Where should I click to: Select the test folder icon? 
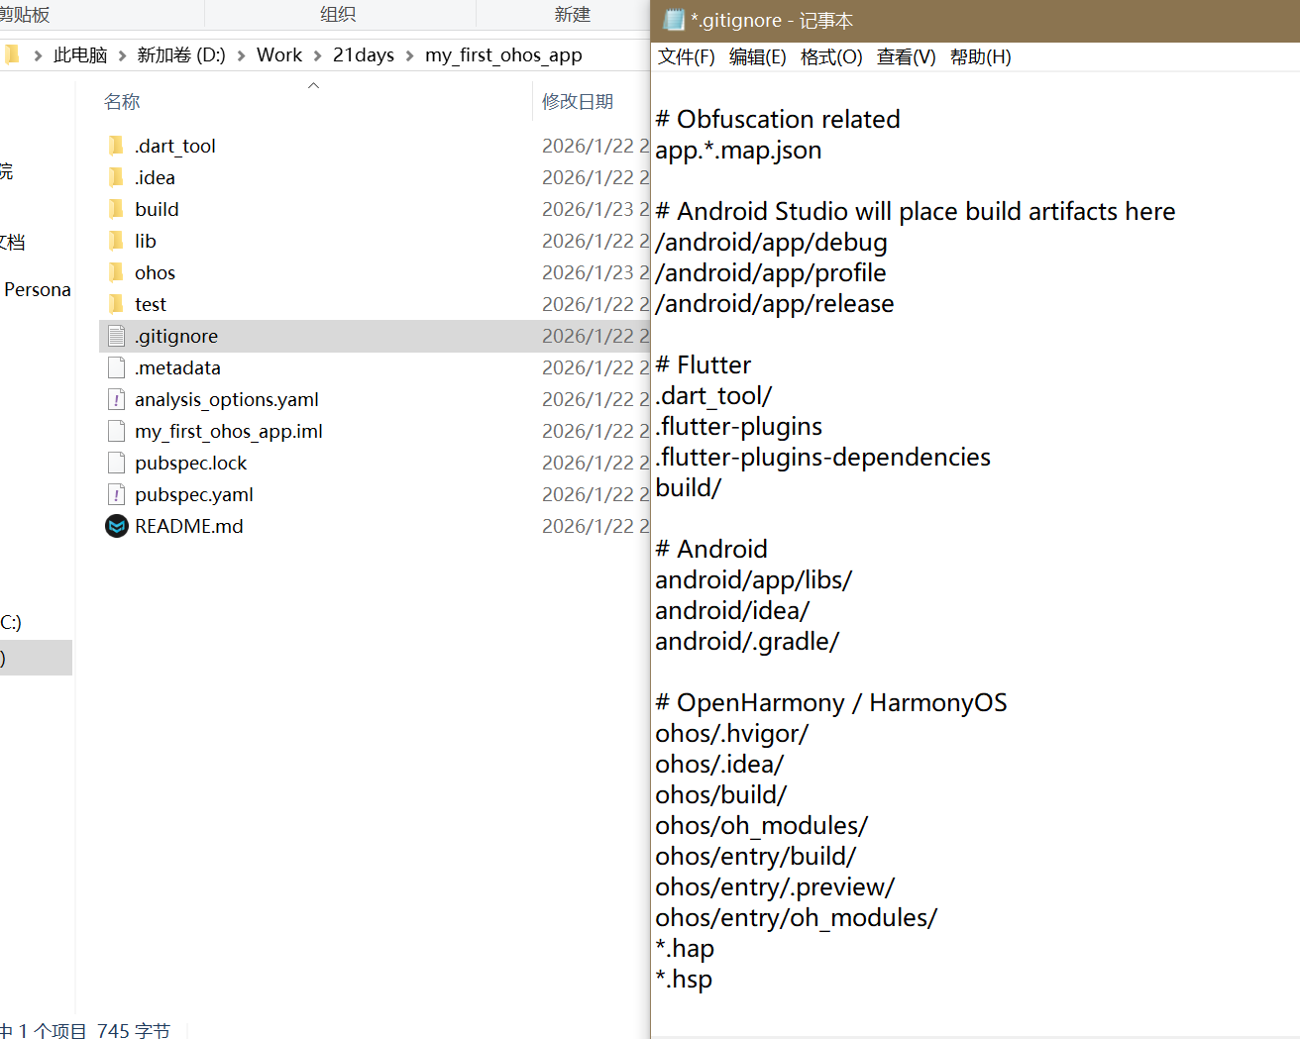[x=116, y=304]
